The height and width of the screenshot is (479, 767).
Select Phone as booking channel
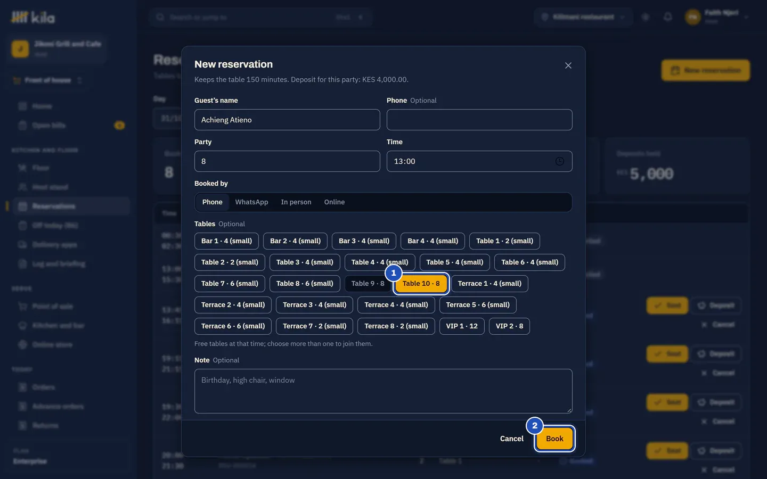(x=213, y=202)
